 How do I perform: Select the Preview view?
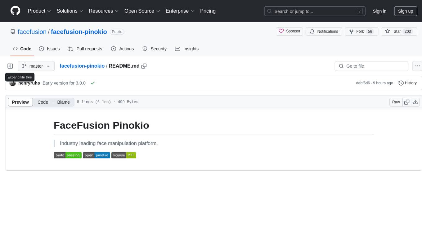[x=20, y=102]
